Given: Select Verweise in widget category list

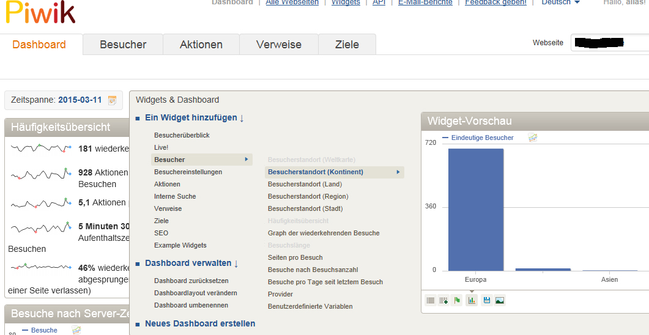Looking at the screenshot, I should point(168,208).
